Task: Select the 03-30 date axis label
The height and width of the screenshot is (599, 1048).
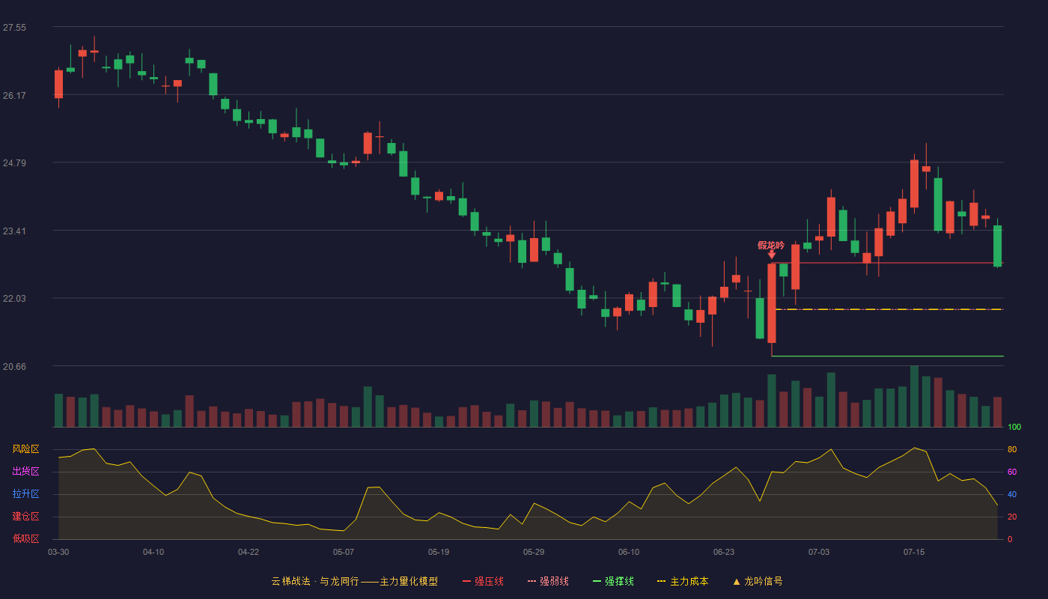Action: (x=58, y=552)
